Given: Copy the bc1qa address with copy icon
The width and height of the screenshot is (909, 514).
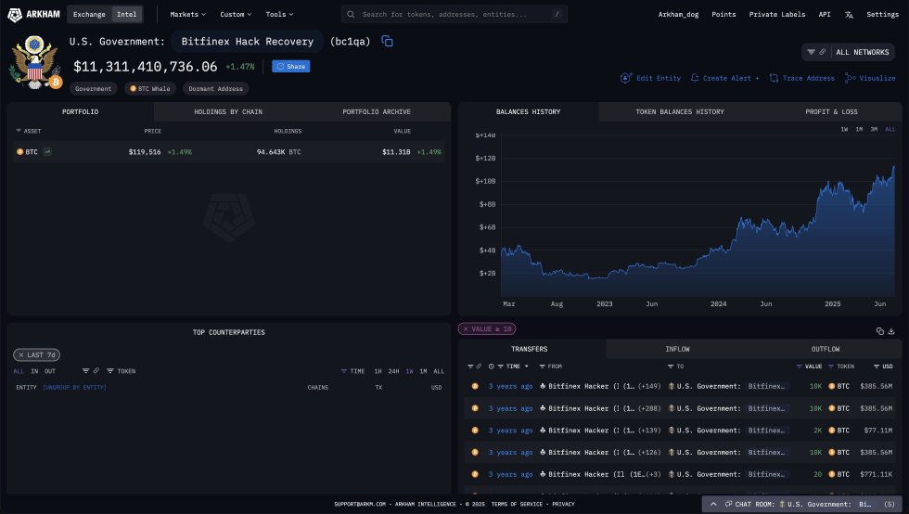Looking at the screenshot, I should 388,41.
